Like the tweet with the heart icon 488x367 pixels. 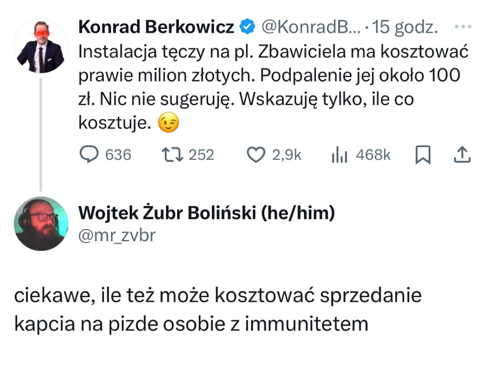pos(255,155)
